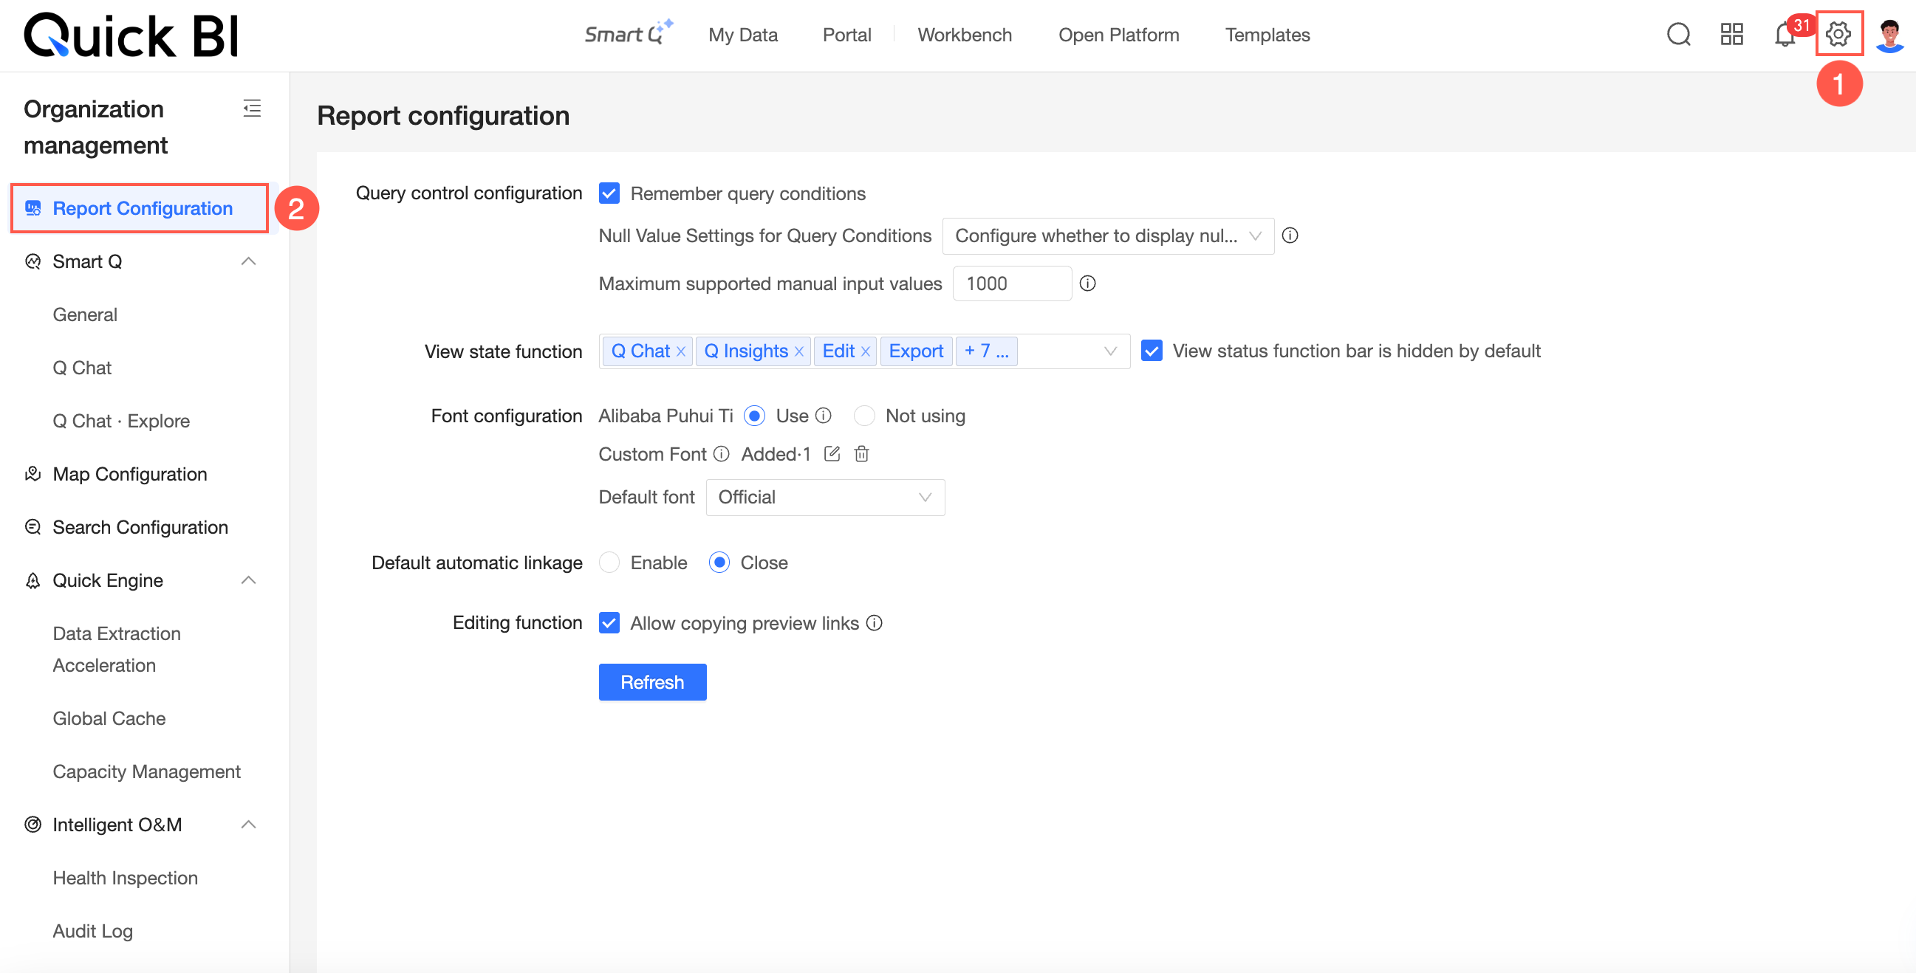Show info for Custom Font

pos(722,454)
